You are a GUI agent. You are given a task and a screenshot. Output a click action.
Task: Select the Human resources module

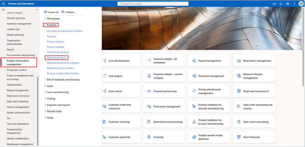pyautogui.click(x=16, y=18)
